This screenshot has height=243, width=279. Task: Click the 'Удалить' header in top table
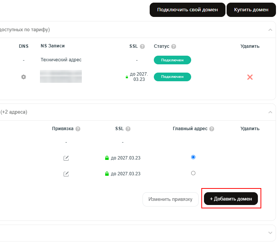click(250, 46)
